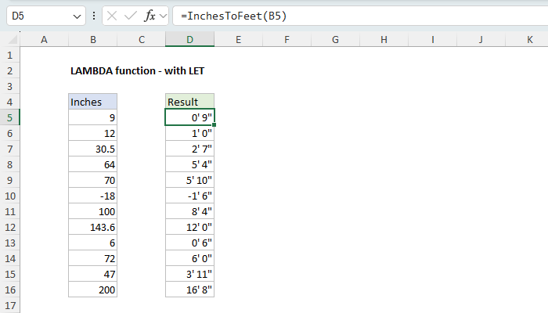Select the Inches cell containing 70
Viewport: 548px width, 313px height.
[x=93, y=180]
